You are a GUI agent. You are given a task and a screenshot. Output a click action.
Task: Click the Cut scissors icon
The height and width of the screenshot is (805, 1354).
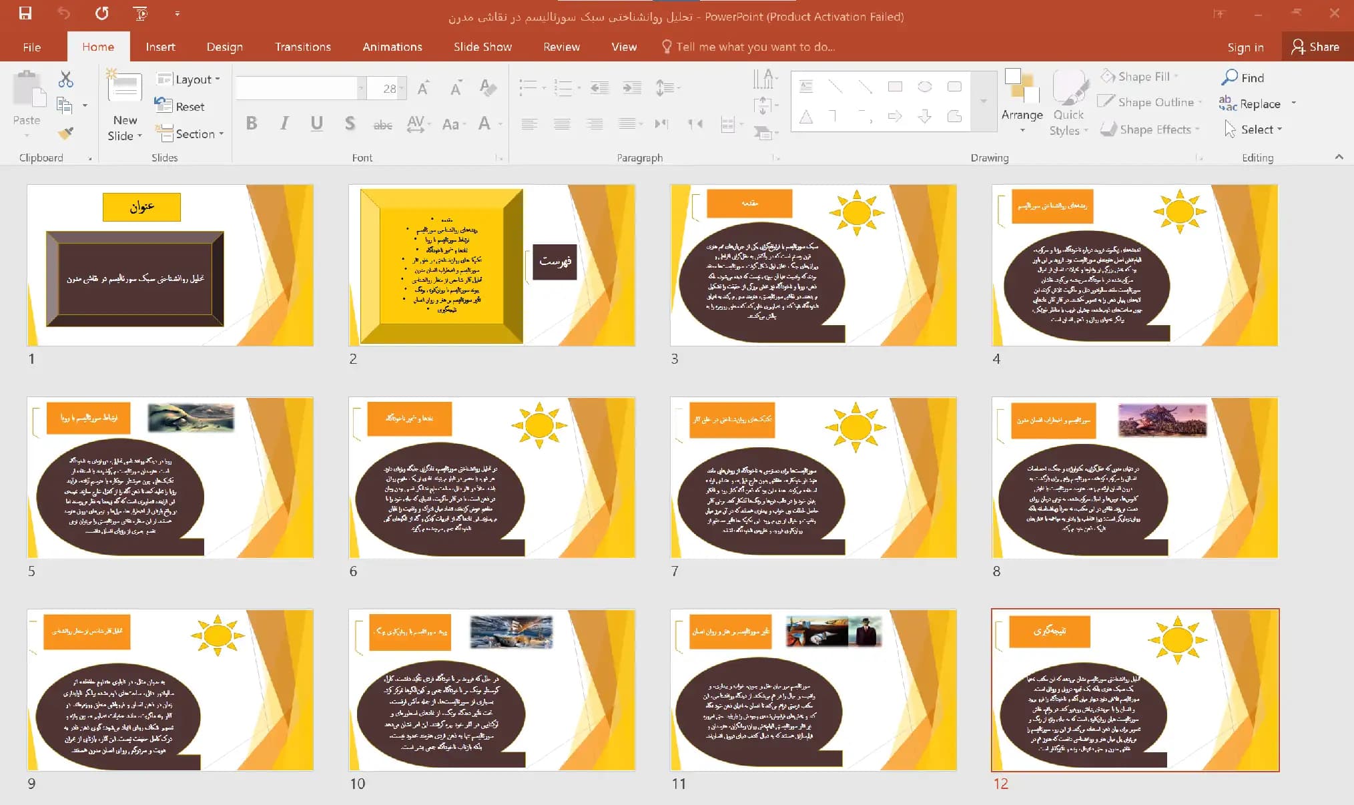(65, 79)
